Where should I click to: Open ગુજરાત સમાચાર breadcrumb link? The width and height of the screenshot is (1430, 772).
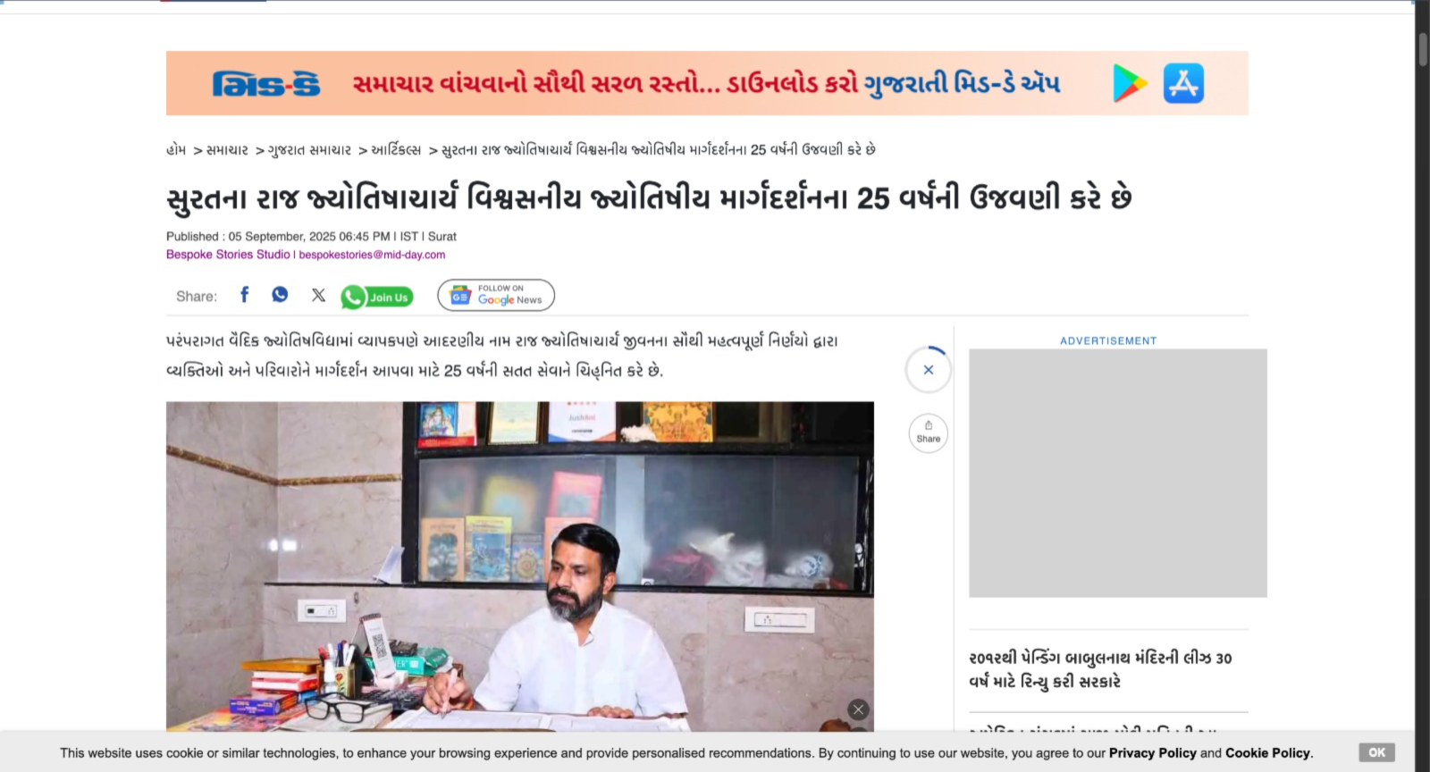point(310,150)
